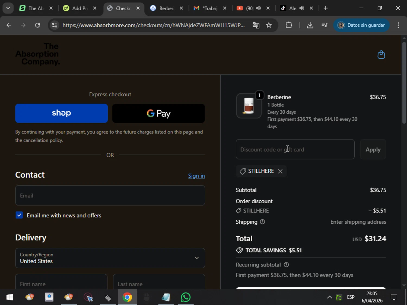Open Windows notification center
407x305 pixels.
[x=394, y=297]
